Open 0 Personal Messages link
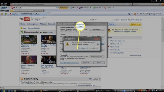This screenshot has height=92, width=164. (117, 41)
